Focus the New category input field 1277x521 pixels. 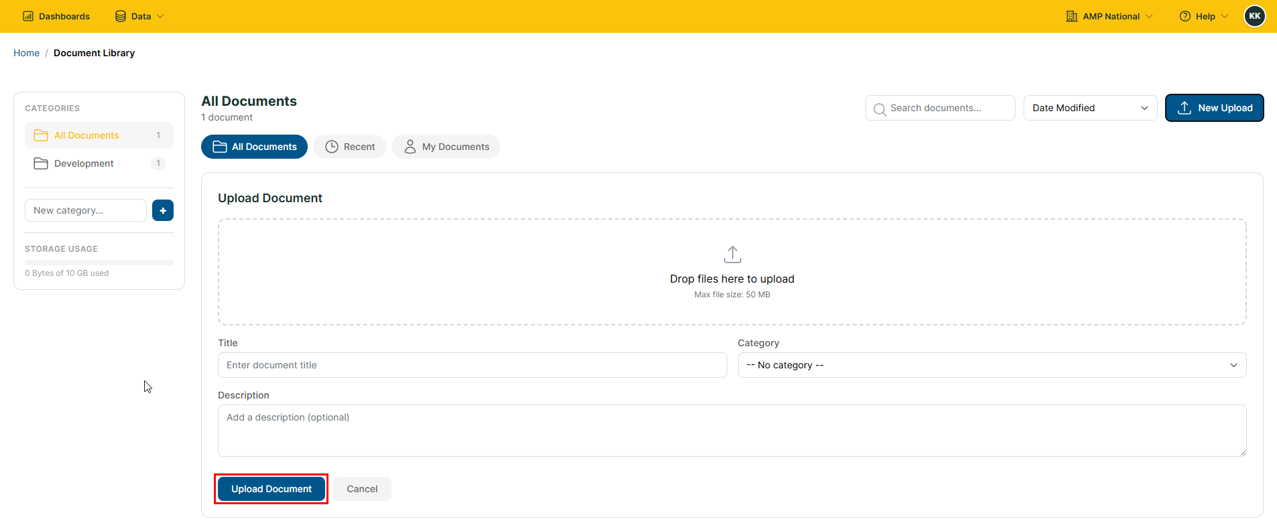(x=86, y=210)
